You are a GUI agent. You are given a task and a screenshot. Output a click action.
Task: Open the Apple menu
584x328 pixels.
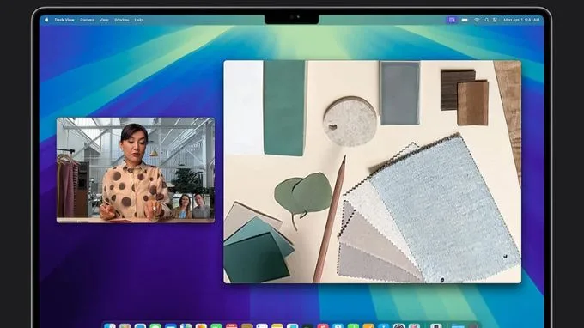pyautogui.click(x=46, y=20)
